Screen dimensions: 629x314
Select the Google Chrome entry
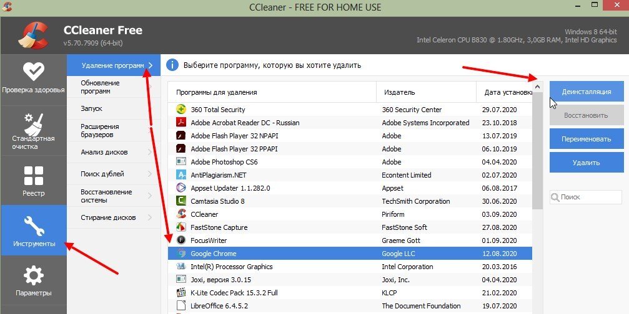(x=350, y=253)
